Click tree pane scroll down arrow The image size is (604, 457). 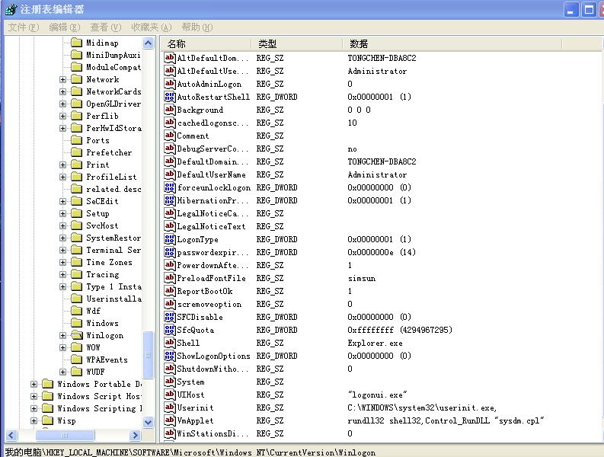[149, 422]
